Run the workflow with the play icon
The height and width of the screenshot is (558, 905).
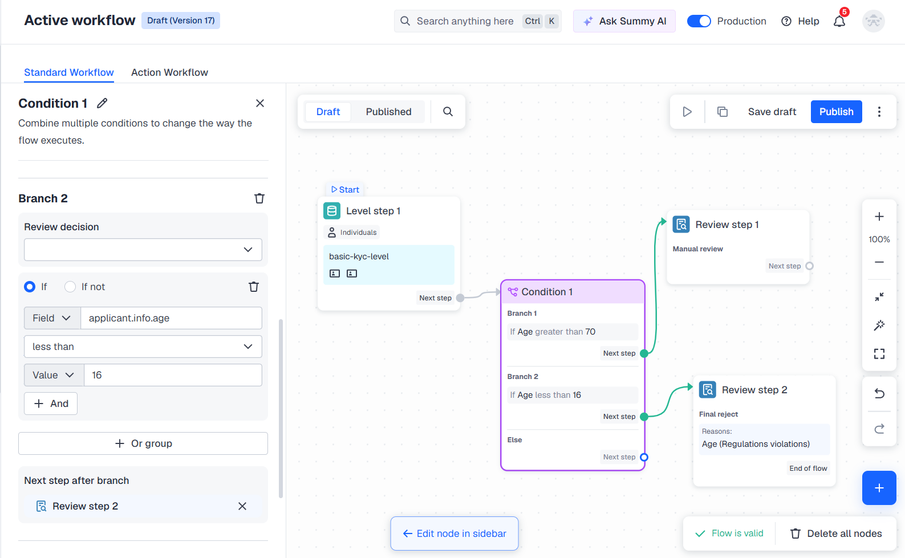(x=687, y=112)
